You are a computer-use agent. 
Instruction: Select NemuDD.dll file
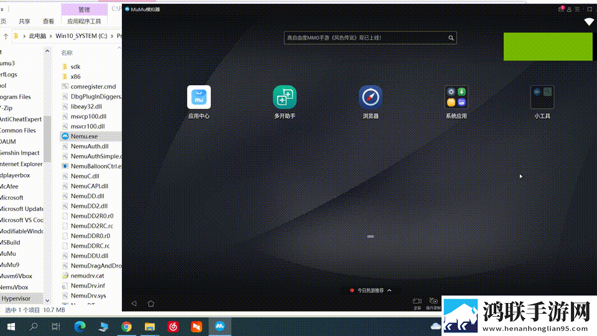(87, 196)
